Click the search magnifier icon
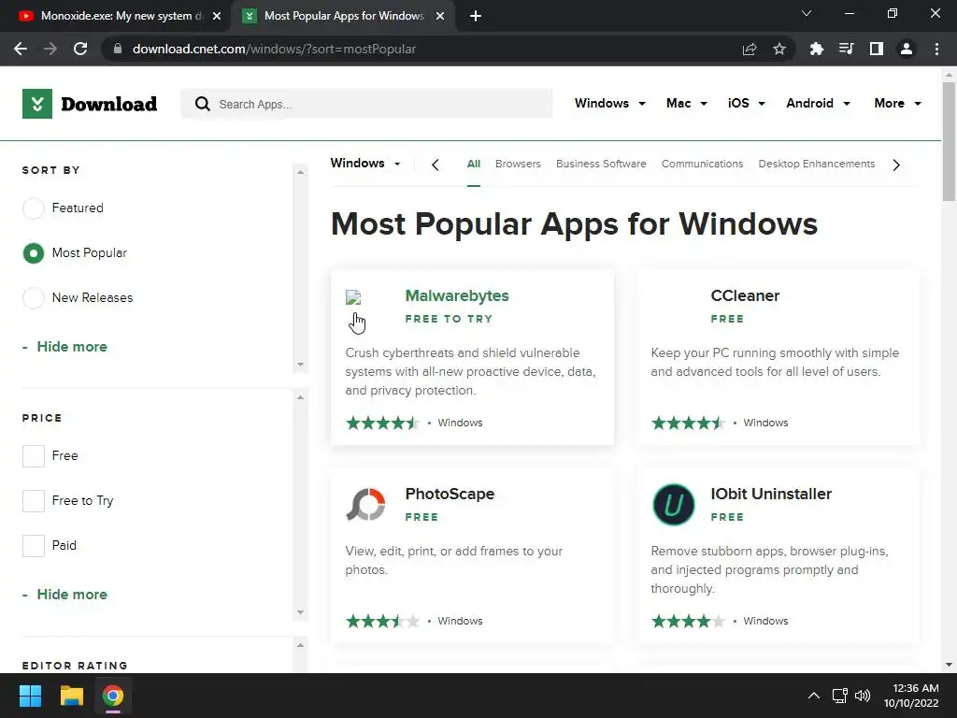The height and width of the screenshot is (718, 957). click(x=203, y=104)
